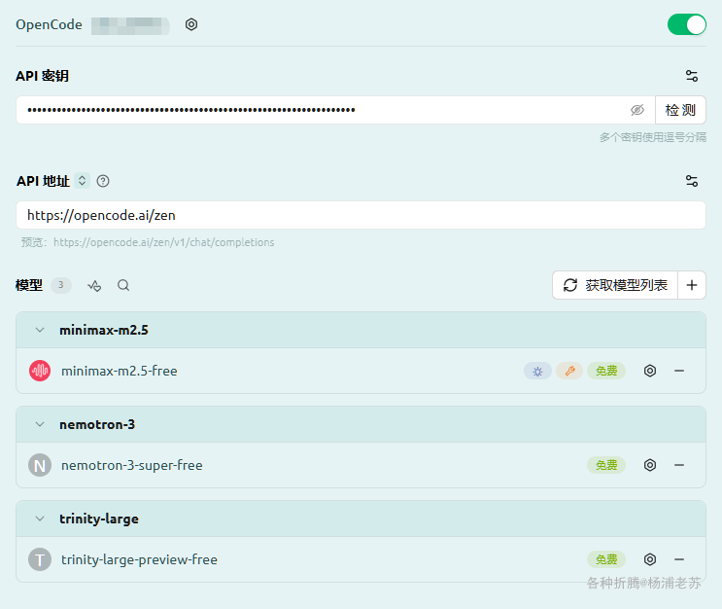This screenshot has width=722, height=609.
Task: Click the preview URL text below address
Action: [x=163, y=242]
